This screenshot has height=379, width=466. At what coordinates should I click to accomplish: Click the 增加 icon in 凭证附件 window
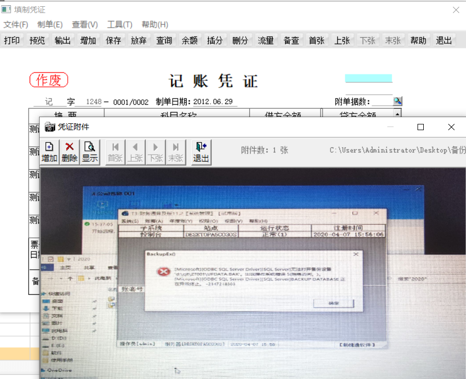pyautogui.click(x=50, y=152)
